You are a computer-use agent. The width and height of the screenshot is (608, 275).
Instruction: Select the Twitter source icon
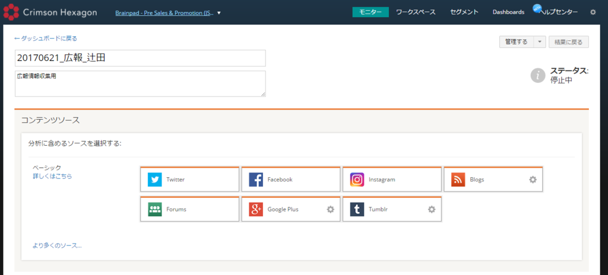pos(155,180)
